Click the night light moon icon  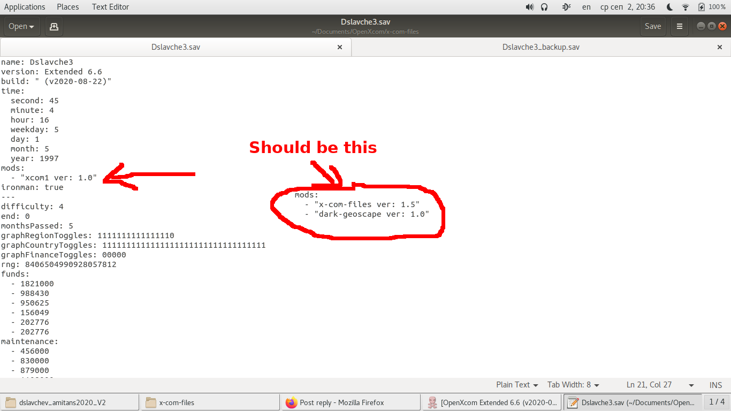(x=669, y=7)
